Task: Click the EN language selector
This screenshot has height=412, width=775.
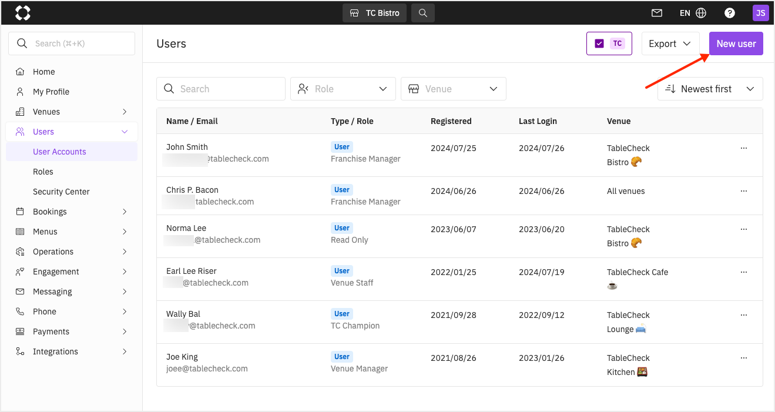Action: coord(685,12)
